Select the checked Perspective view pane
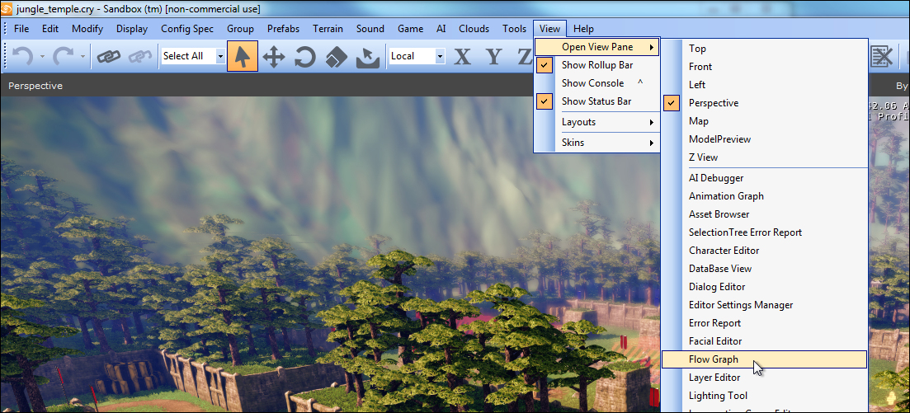This screenshot has width=910, height=413. (x=764, y=103)
